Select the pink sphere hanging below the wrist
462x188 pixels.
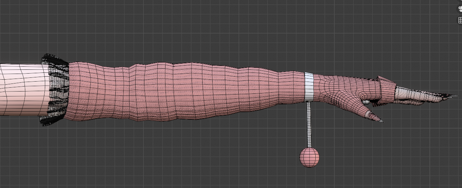309,157
